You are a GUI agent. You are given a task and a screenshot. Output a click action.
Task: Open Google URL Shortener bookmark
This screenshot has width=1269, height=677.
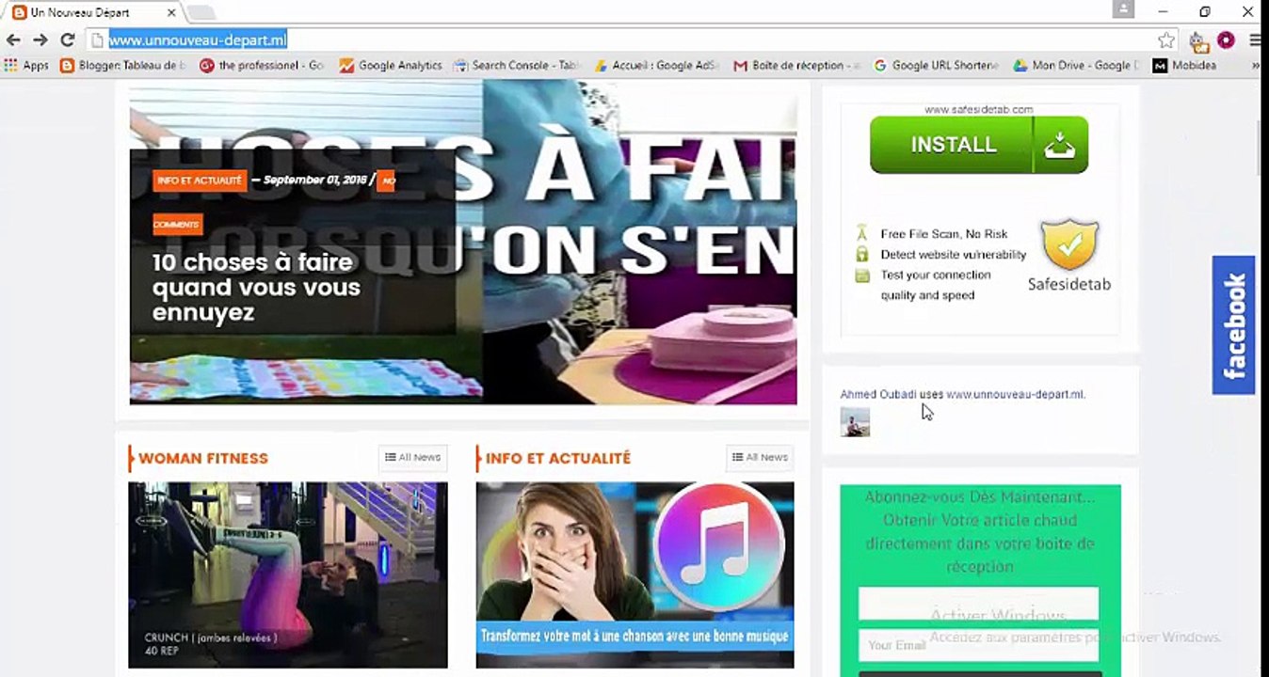(x=937, y=66)
